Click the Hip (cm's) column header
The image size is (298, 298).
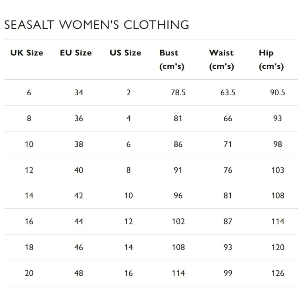(271, 60)
